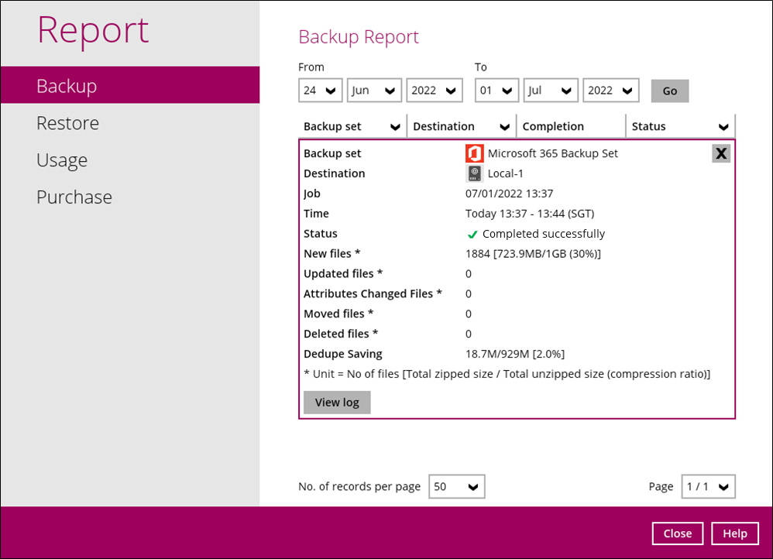Image resolution: width=773 pixels, height=559 pixels.
Task: Expand the To month dropdown showing Jul
Action: click(551, 91)
